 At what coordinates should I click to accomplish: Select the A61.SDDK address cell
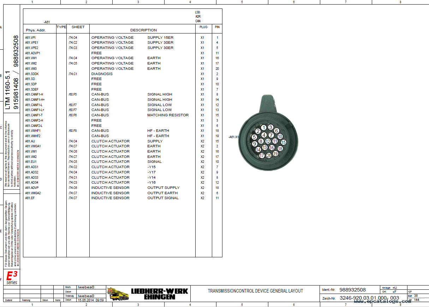[x=32, y=74]
